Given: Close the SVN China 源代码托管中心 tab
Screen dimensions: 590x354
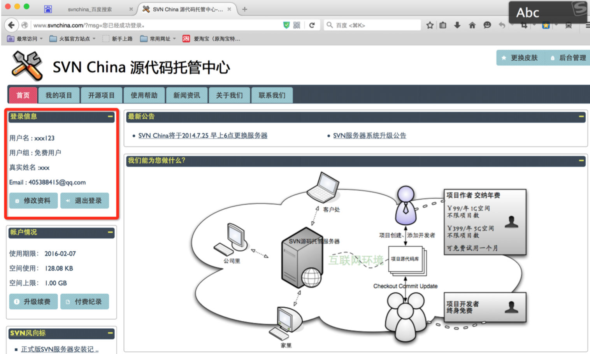Looking at the screenshot, I should pos(229,9).
